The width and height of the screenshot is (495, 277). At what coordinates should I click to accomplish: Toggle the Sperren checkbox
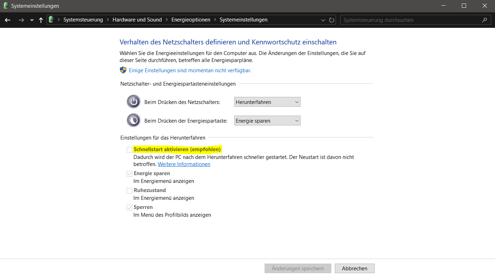129,208
